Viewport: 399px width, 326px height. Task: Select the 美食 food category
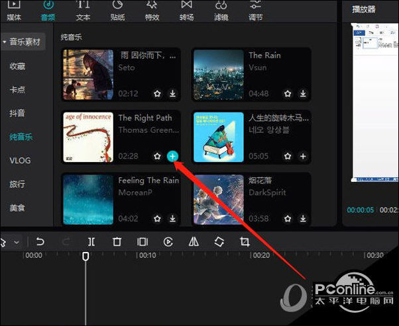click(x=17, y=208)
